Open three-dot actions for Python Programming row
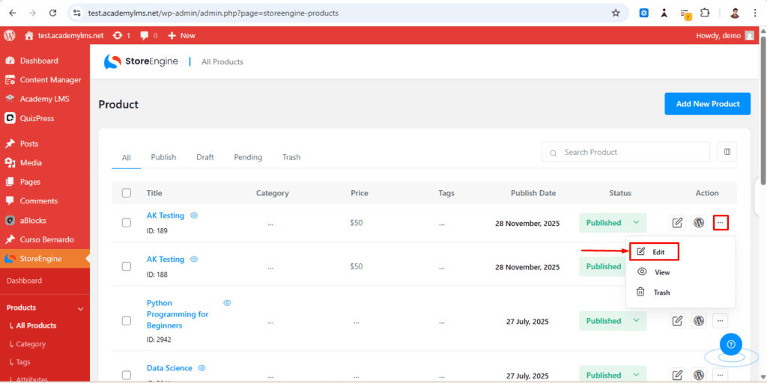The image size is (767, 383). click(x=721, y=321)
